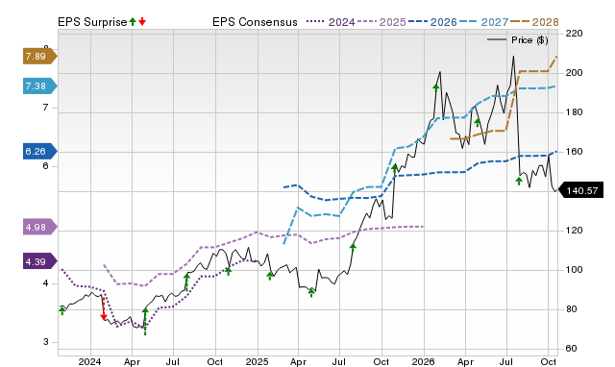Click the 2025 x-axis label
615x367 pixels.
[x=257, y=361]
